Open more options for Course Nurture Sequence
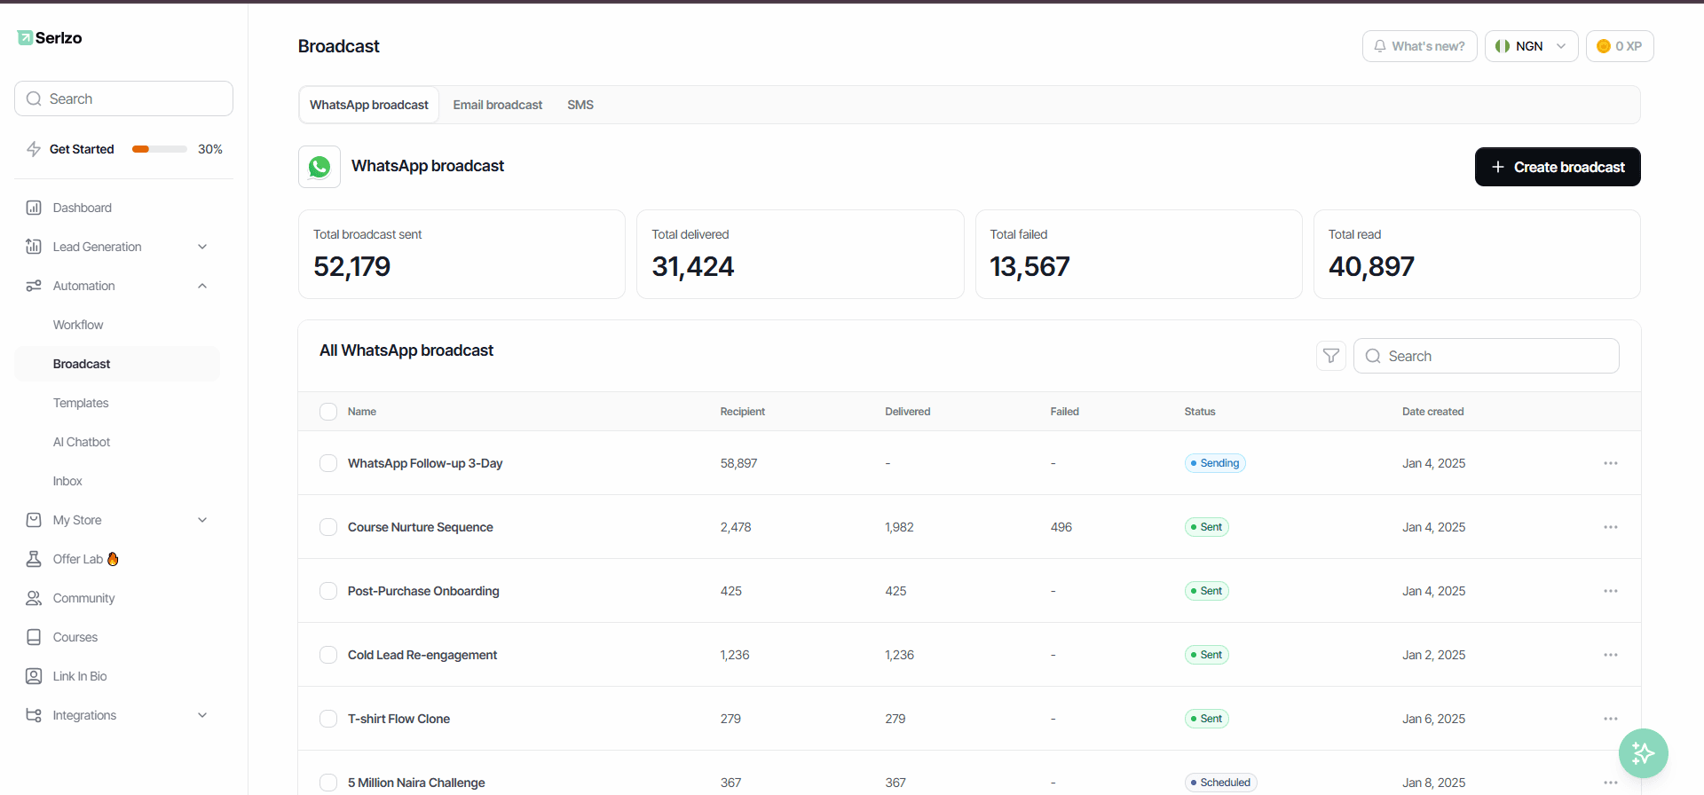This screenshot has width=1704, height=795. [1611, 527]
